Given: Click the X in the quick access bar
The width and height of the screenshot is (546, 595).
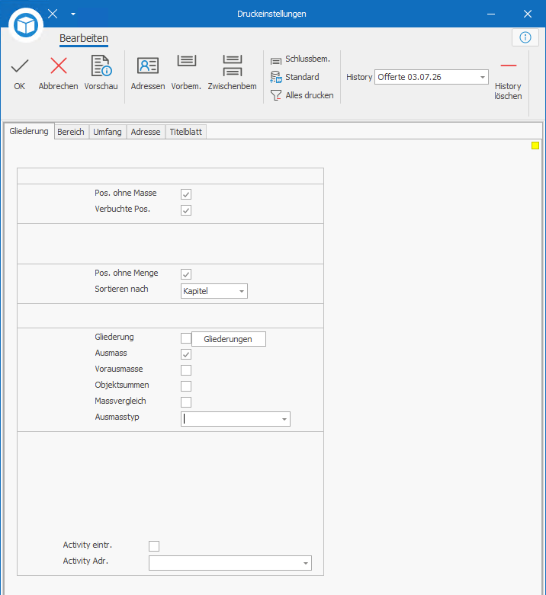Looking at the screenshot, I should 53,14.
